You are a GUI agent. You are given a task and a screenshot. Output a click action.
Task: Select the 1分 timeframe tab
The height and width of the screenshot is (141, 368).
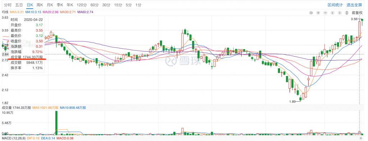tap(138, 5)
